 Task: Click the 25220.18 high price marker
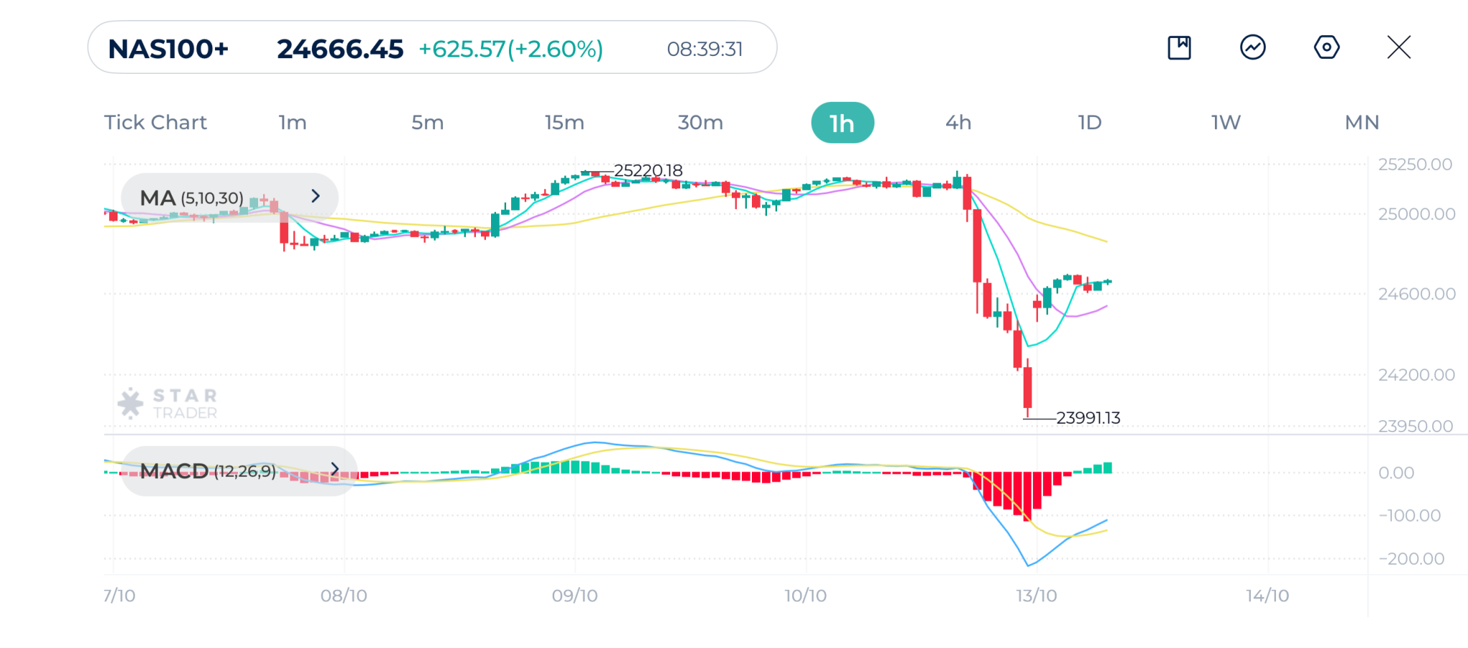[x=648, y=171]
